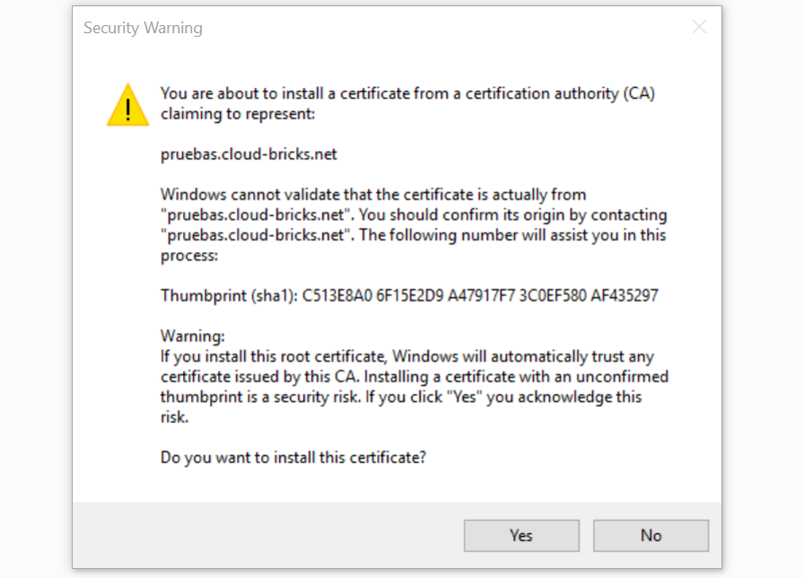Click 'Do you want to install this certificate?'
804x578 pixels.
293,458
